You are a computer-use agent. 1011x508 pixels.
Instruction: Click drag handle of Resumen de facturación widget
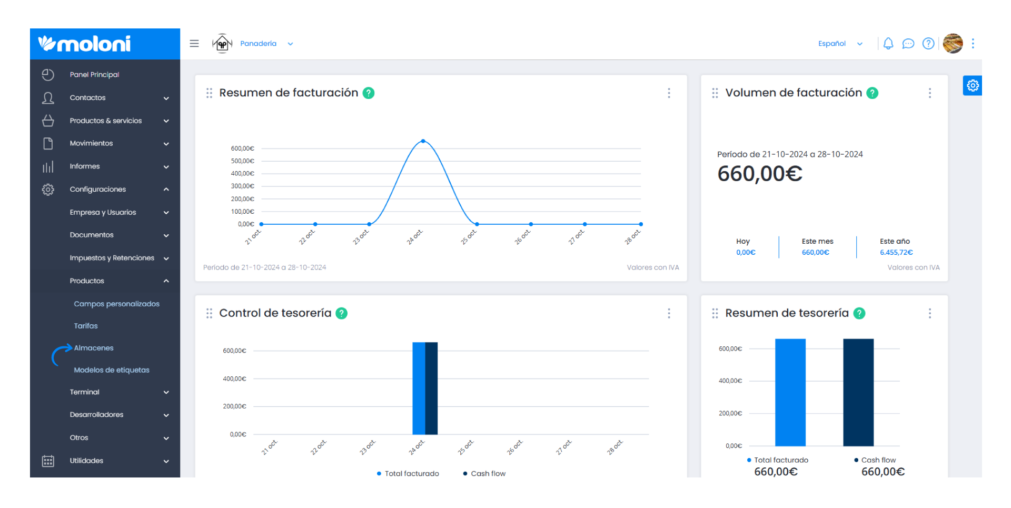(x=209, y=93)
